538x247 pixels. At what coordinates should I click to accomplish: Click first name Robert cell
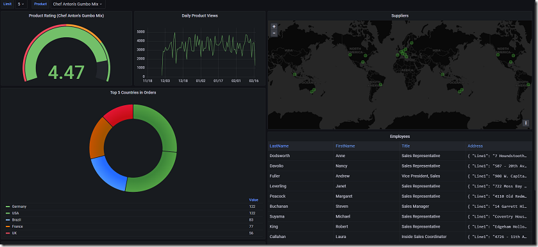tap(366, 226)
